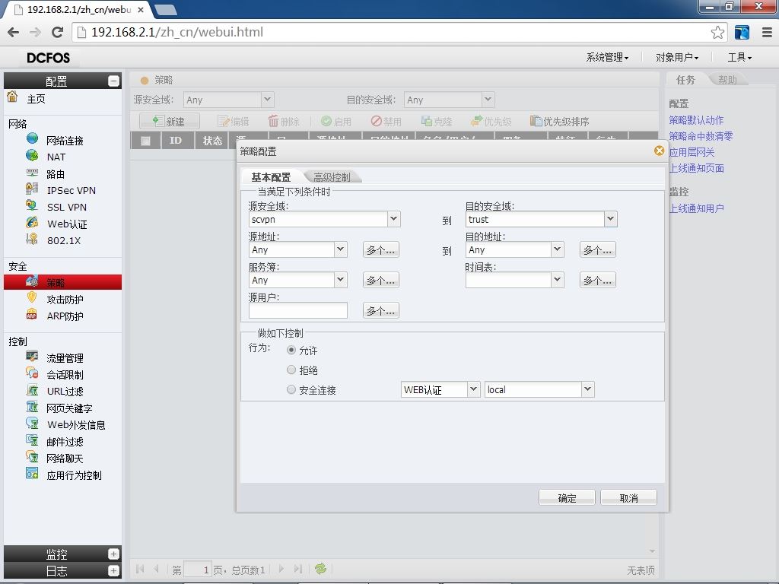Viewport: 779px width, 584px height.
Task: Click 多个 button next to 服务簿
Action: tap(380, 280)
